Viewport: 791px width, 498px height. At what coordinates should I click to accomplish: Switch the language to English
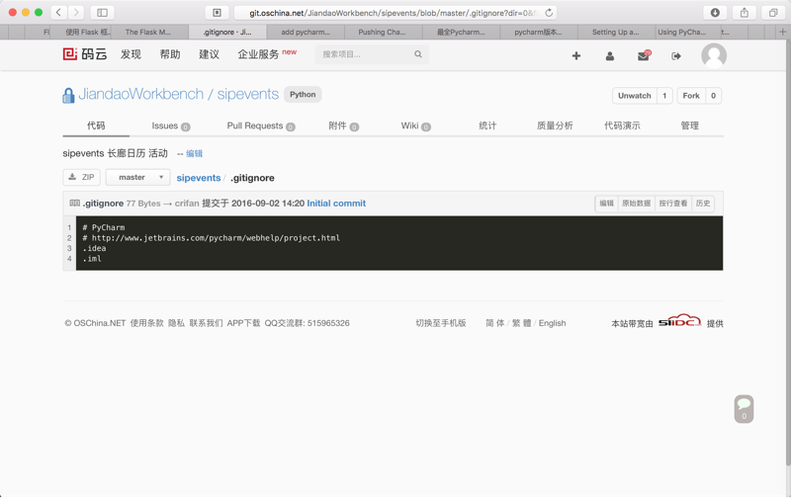point(552,323)
